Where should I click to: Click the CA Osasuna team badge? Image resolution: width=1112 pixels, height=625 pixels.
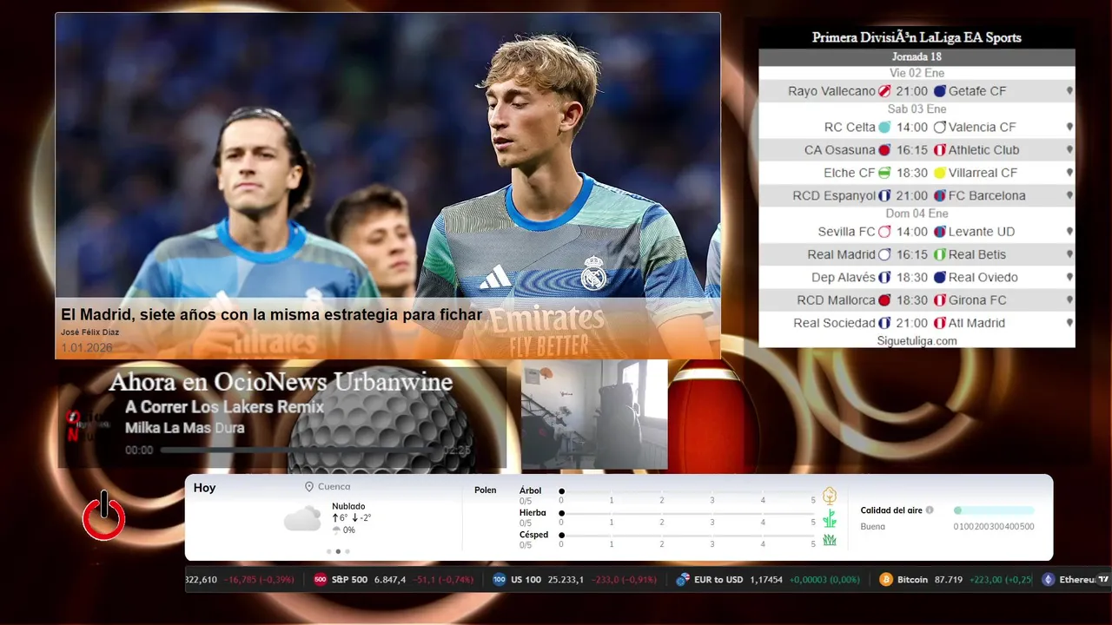[x=884, y=150]
